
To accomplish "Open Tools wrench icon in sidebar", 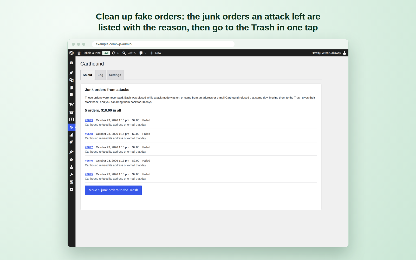I will click(x=71, y=175).
